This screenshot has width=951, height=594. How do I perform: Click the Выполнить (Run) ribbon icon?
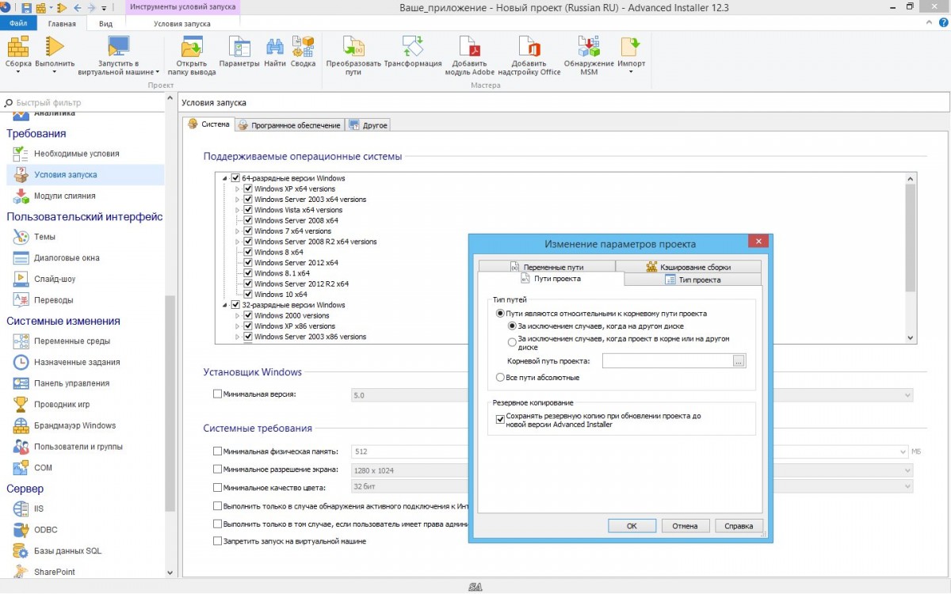tap(55, 48)
